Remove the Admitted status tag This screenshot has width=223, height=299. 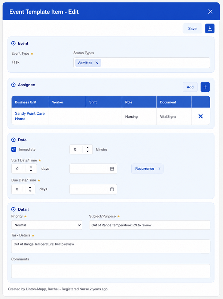tap(97, 63)
